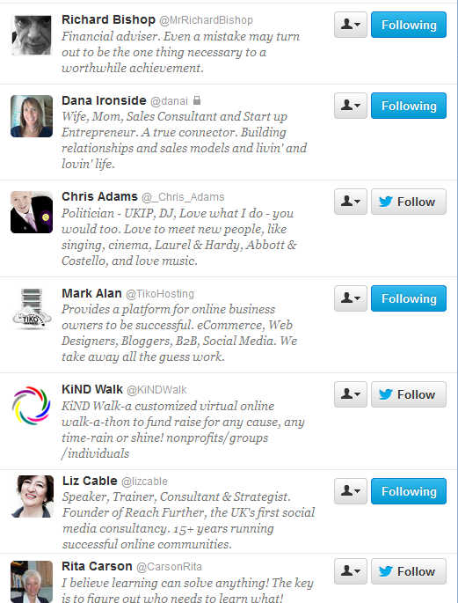
Task: Click the TikoHosting server logo avatar
Action: point(32,309)
